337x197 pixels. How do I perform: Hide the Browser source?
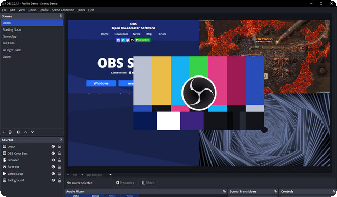[x=53, y=160]
